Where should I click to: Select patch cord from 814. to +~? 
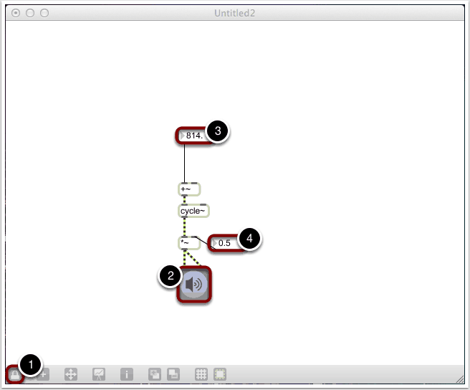click(x=184, y=162)
